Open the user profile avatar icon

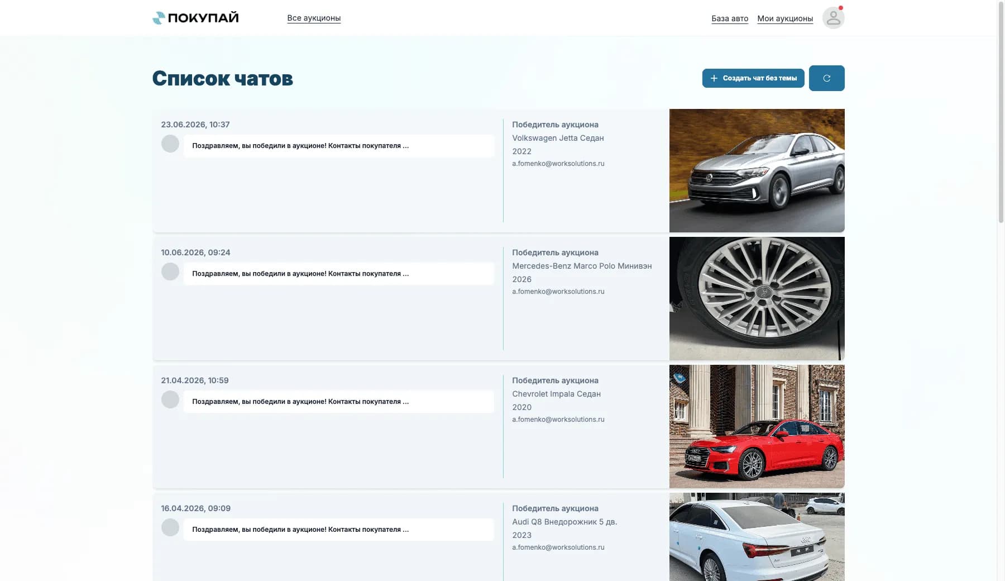833,18
